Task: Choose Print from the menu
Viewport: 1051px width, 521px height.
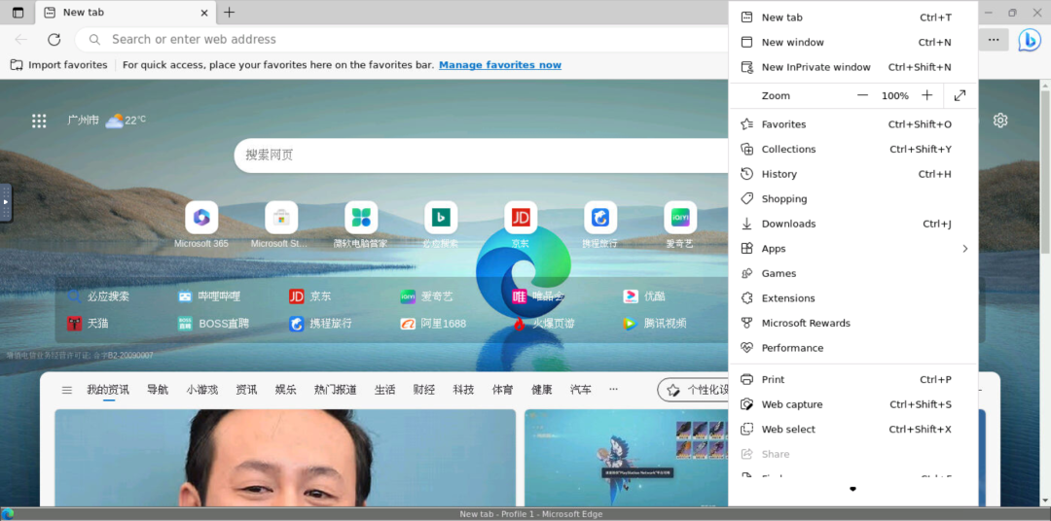Action: pos(852,380)
